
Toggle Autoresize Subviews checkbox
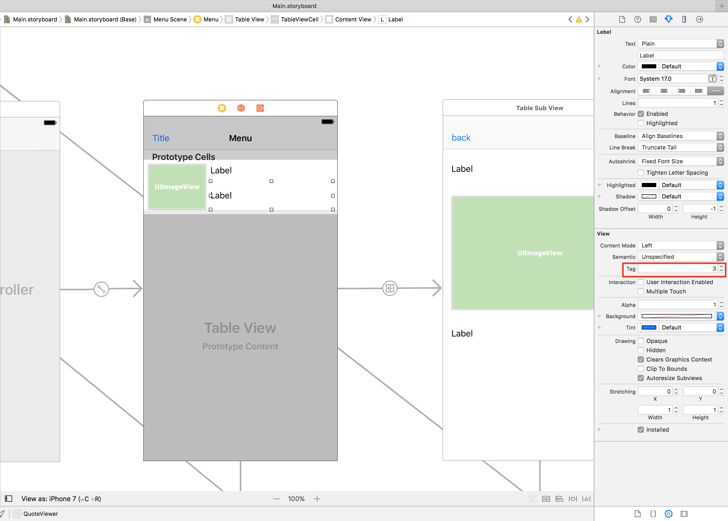[x=641, y=378]
